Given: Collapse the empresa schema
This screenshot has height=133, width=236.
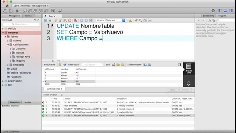Looking at the screenshot, I should [3, 33].
